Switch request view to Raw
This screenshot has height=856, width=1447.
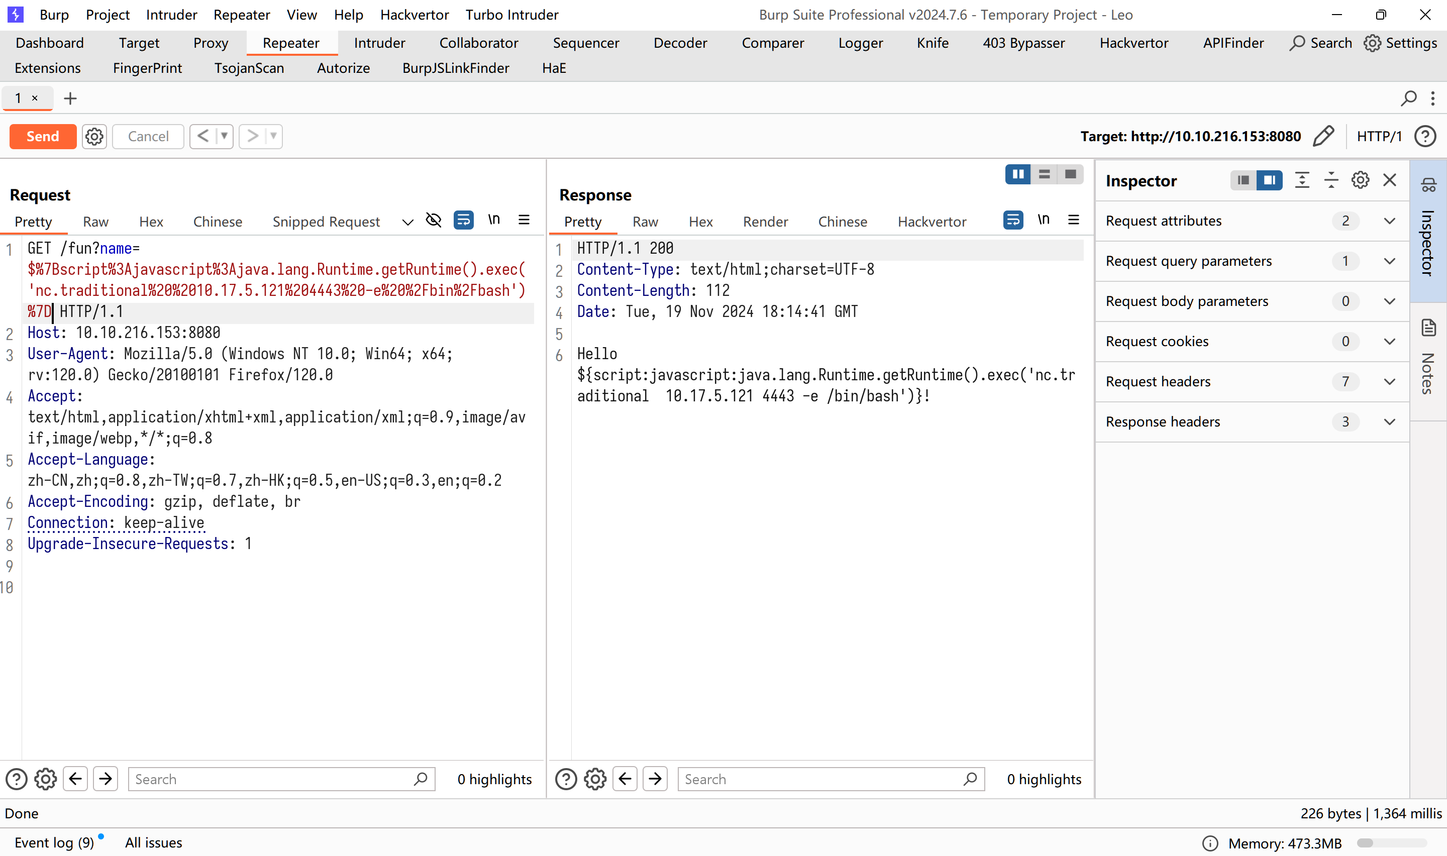(96, 222)
